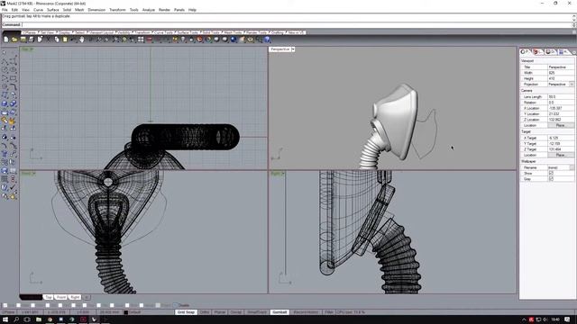Switch to the Curve Tools toolbar tab
The height and width of the screenshot is (324, 577).
[x=164, y=32]
